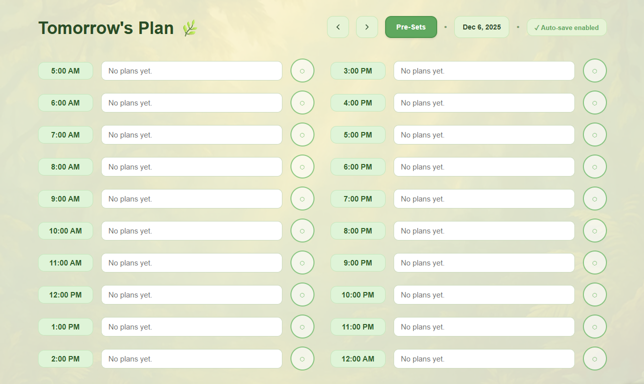Click the next day arrow icon

pyautogui.click(x=367, y=27)
